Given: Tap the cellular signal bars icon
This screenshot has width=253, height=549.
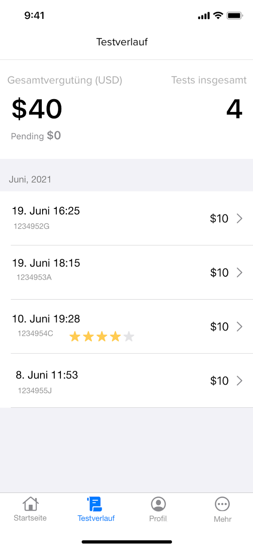Looking at the screenshot, I should click(204, 16).
